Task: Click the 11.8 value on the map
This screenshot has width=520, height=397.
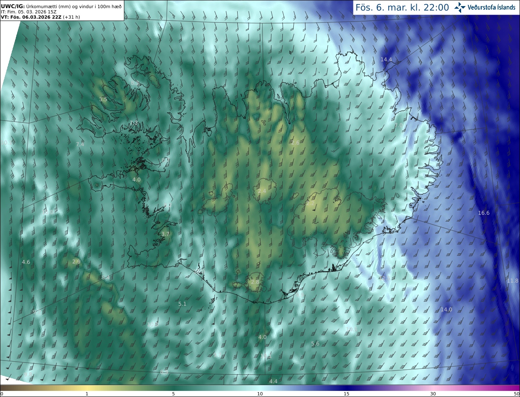Action: click(x=512, y=281)
